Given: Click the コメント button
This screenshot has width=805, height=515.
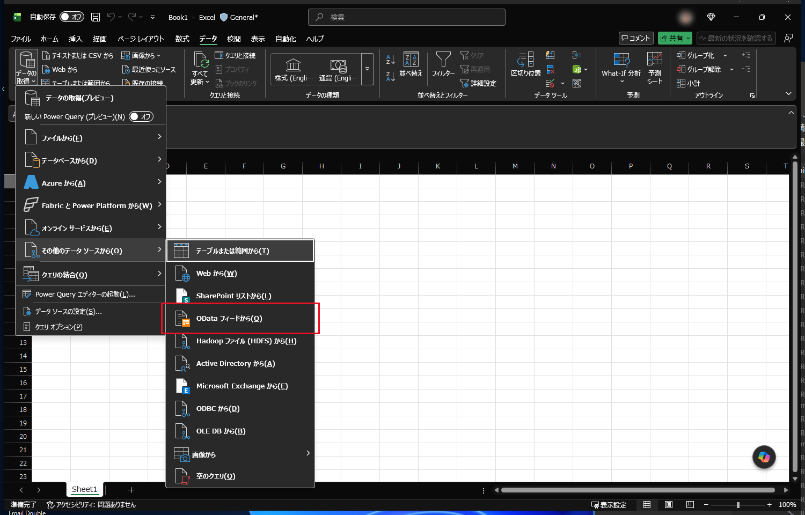Looking at the screenshot, I should pos(636,38).
